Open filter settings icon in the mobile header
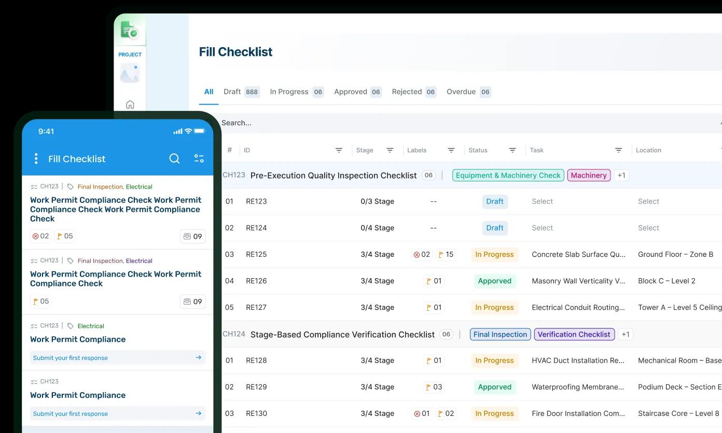Screen dimensions: 722x433 coord(199,158)
